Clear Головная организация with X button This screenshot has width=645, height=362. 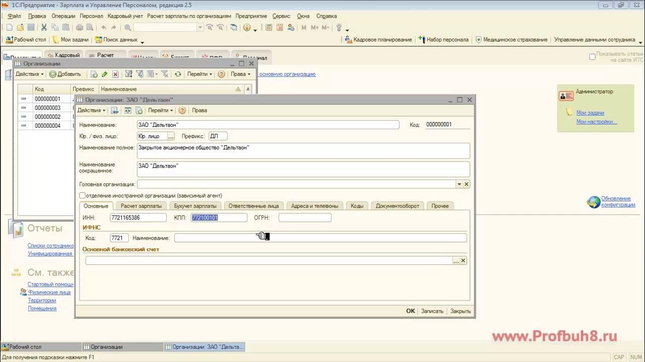(x=467, y=184)
